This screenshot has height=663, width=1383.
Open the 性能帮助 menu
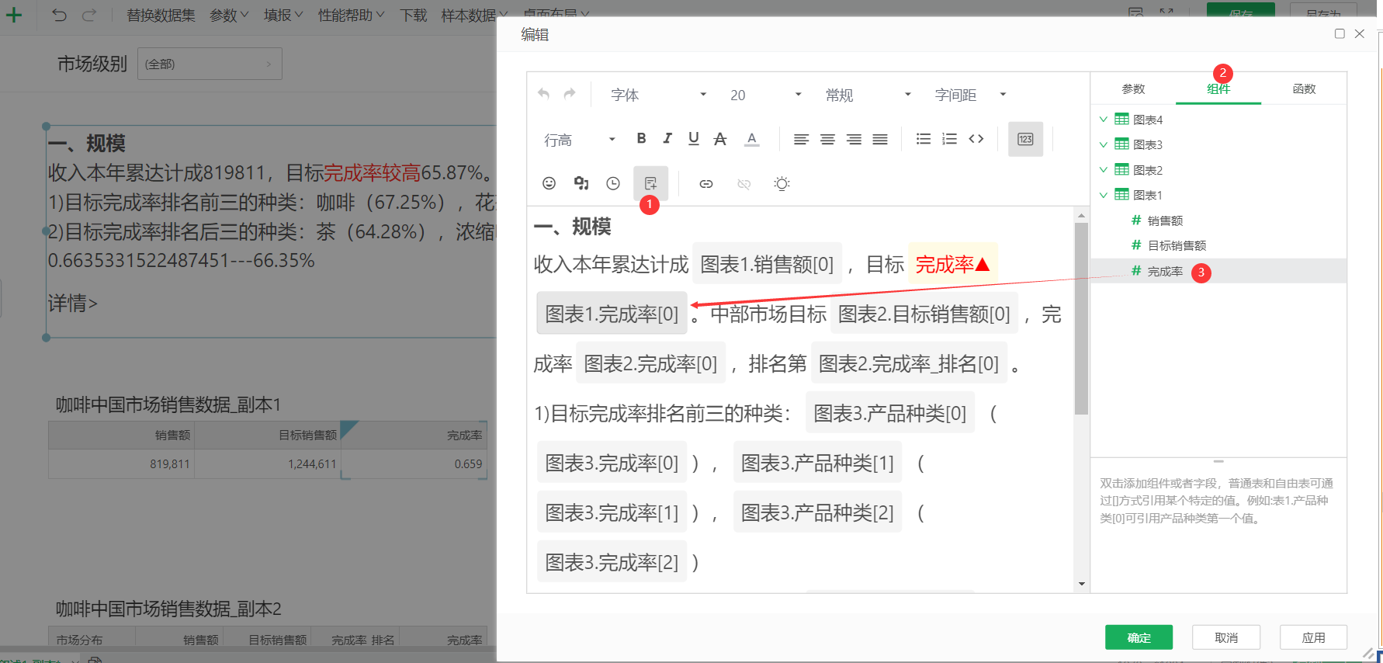tap(351, 16)
